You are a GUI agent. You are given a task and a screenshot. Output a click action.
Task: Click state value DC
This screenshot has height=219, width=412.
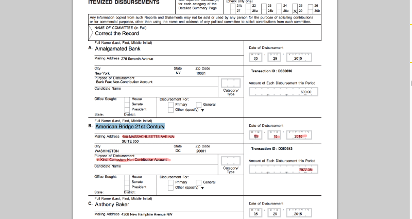[x=178, y=151]
